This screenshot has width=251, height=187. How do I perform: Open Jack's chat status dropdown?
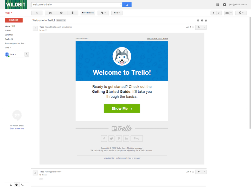coord(13,54)
